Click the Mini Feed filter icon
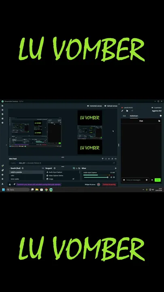Screen dimensions: 164x292 [x=102, y=159]
